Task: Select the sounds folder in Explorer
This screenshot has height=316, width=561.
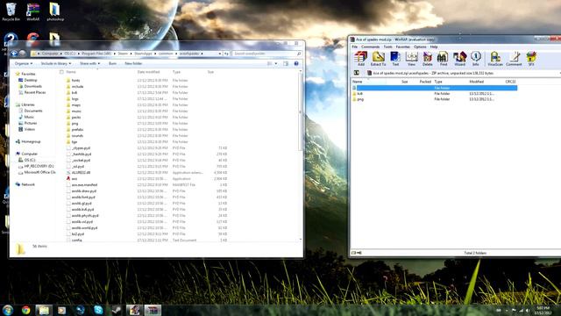Action: pyautogui.click(x=77, y=136)
